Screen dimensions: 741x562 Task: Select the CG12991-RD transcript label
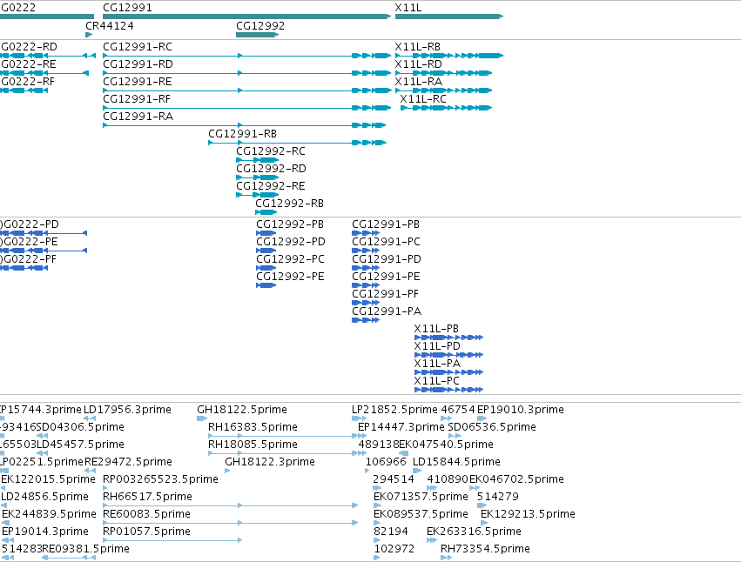tap(138, 64)
